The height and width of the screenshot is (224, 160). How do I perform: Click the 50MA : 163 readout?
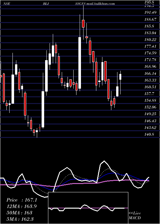click(x=19, y=213)
